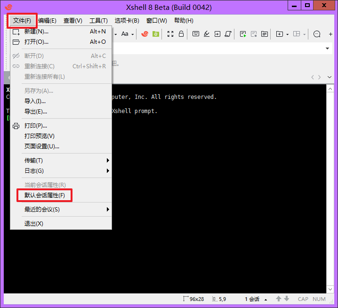Open the 选项卡(B) menu
This screenshot has width=338, height=308.
pos(127,21)
